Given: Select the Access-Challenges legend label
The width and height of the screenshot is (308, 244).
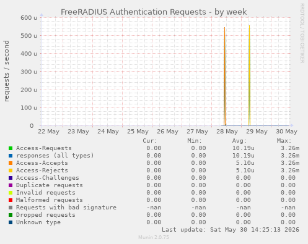Looking at the screenshot, I should click(x=48, y=178).
